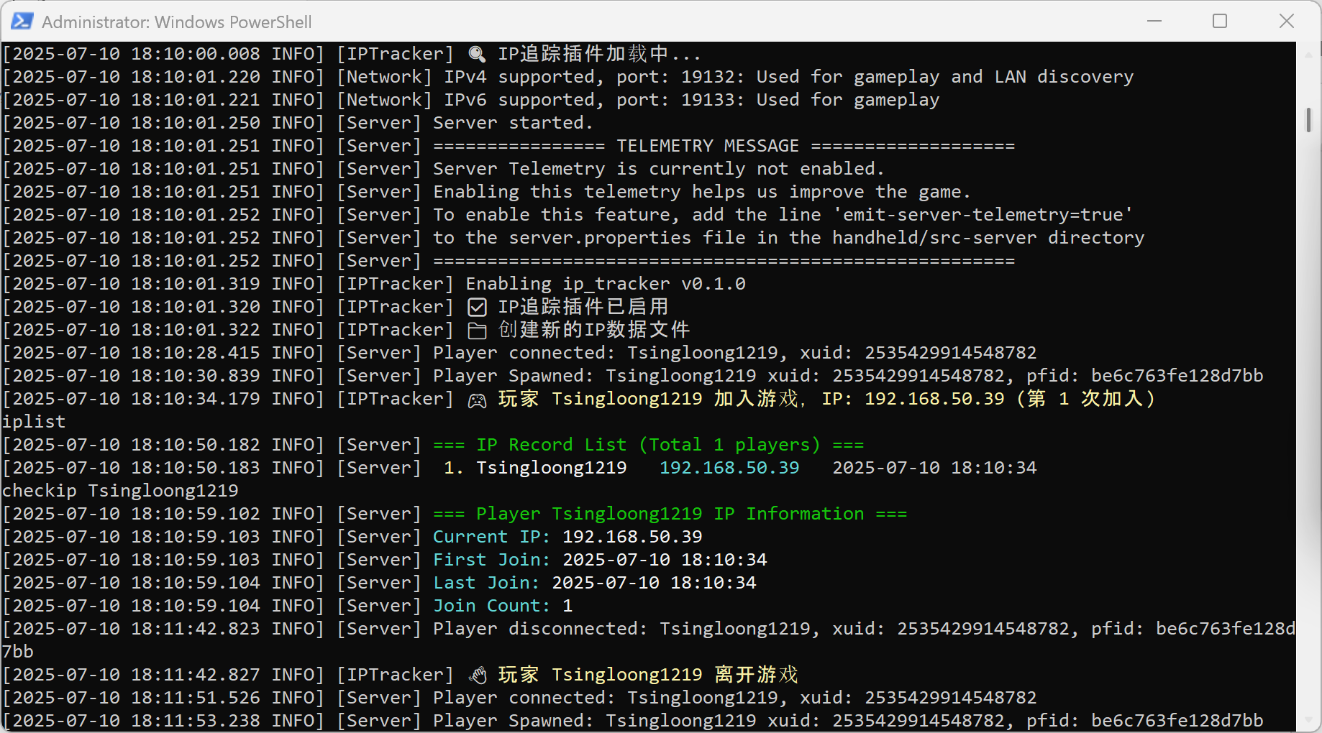Close the PowerShell window
This screenshot has height=733, width=1322.
click(1287, 22)
